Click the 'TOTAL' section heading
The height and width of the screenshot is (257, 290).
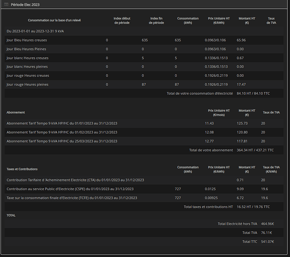point(11,215)
